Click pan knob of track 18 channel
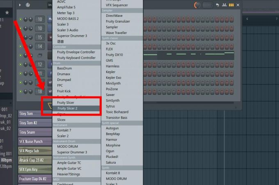Image resolution: width=279 pixels, height=185 pixels. 25,91
